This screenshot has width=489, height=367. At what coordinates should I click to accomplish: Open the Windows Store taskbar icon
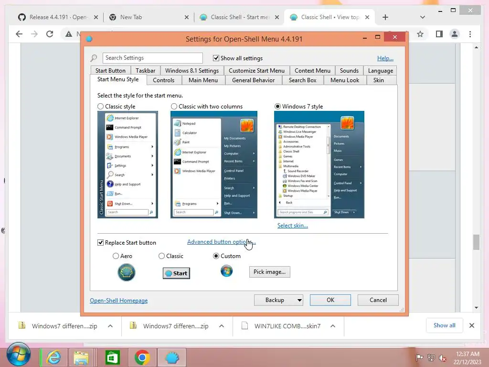click(x=112, y=357)
